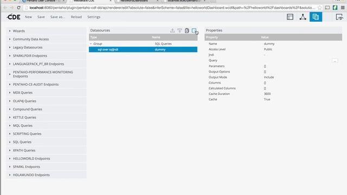Edit the Columns value
This screenshot has height=195, width=347.
(265, 83)
